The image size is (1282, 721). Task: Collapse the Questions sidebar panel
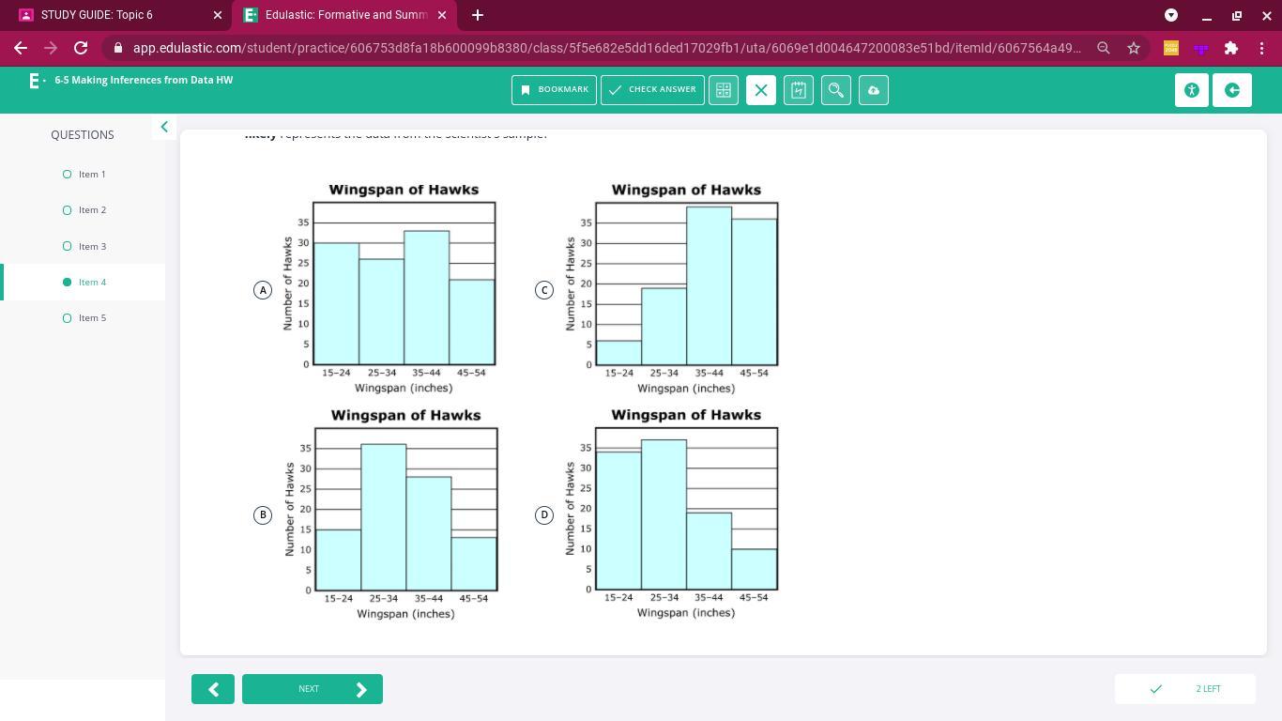coord(164,127)
